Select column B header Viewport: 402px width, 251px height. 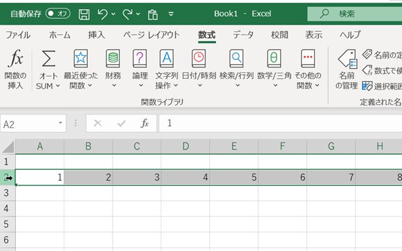88,146
